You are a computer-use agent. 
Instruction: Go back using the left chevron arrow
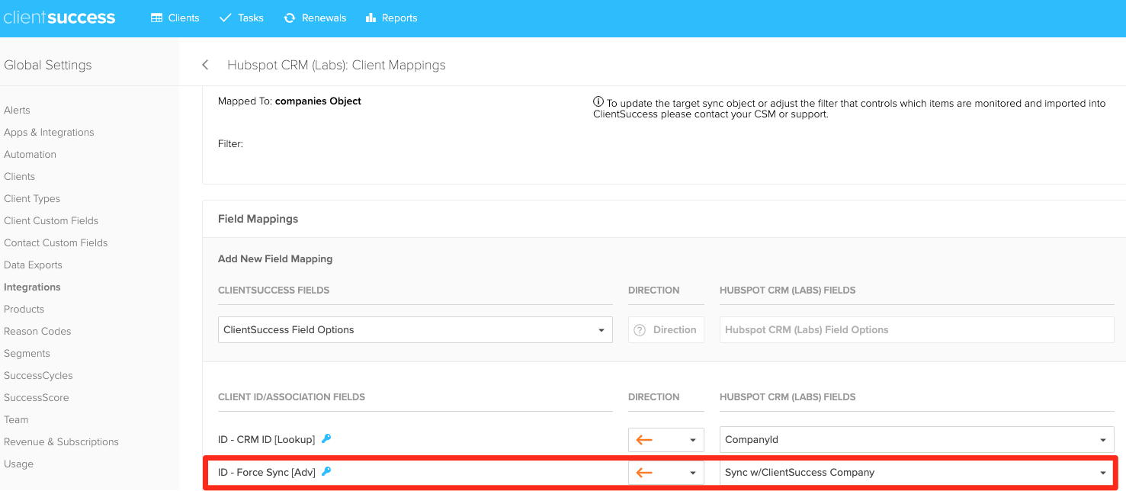point(205,65)
